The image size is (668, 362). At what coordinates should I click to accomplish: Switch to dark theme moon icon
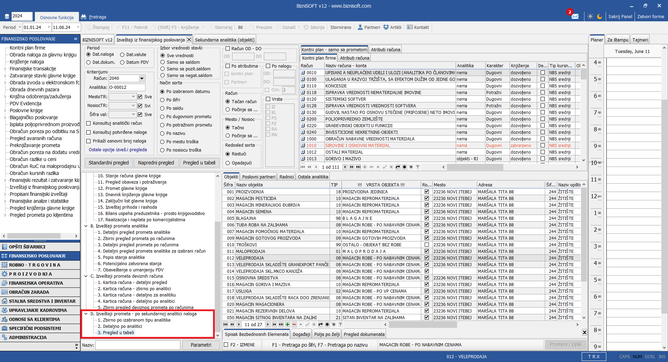click(599, 16)
